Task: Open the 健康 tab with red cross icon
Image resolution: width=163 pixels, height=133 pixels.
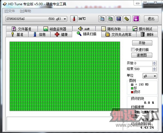Action: pos(61,34)
